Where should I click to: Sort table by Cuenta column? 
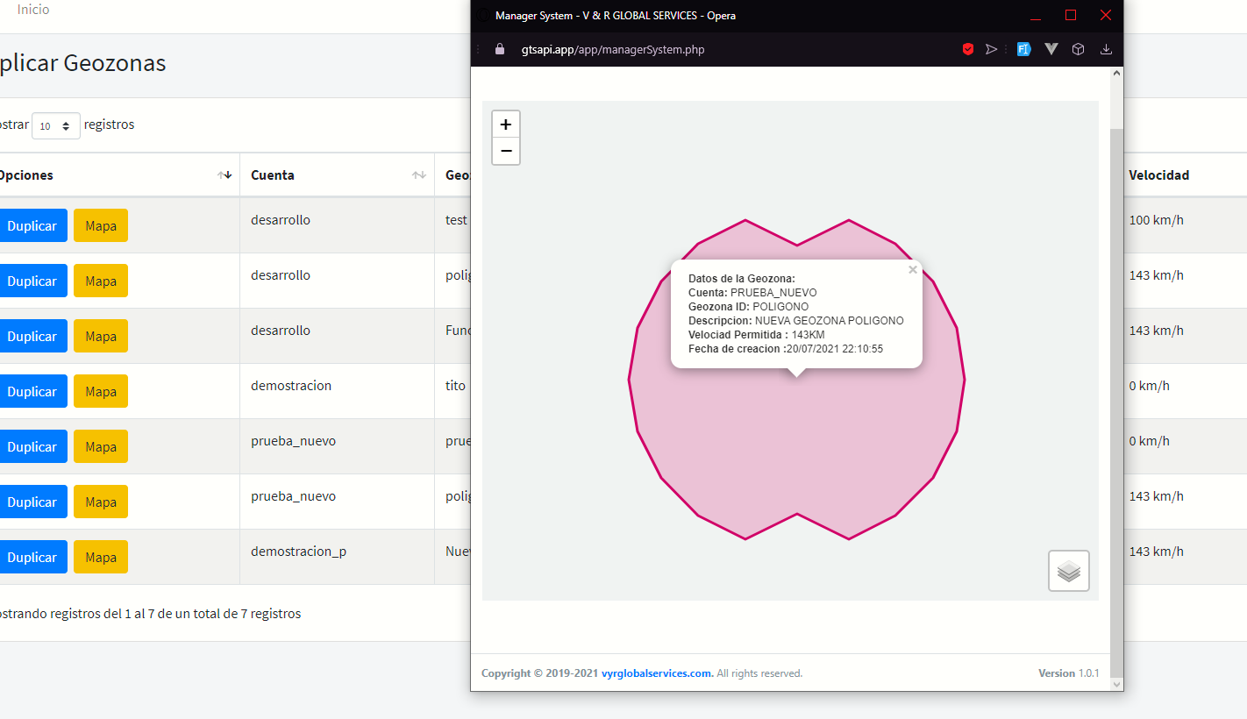click(419, 175)
